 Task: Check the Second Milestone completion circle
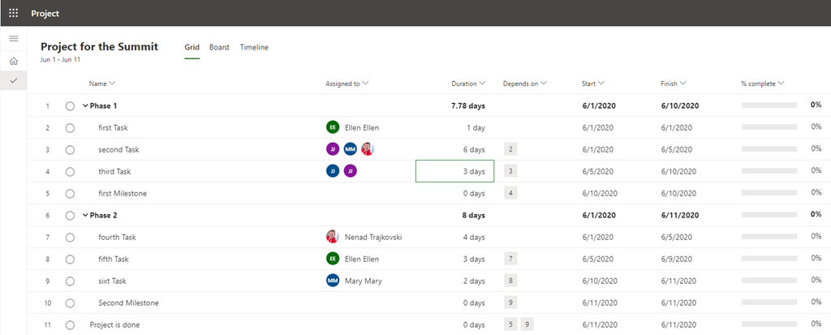(x=70, y=303)
